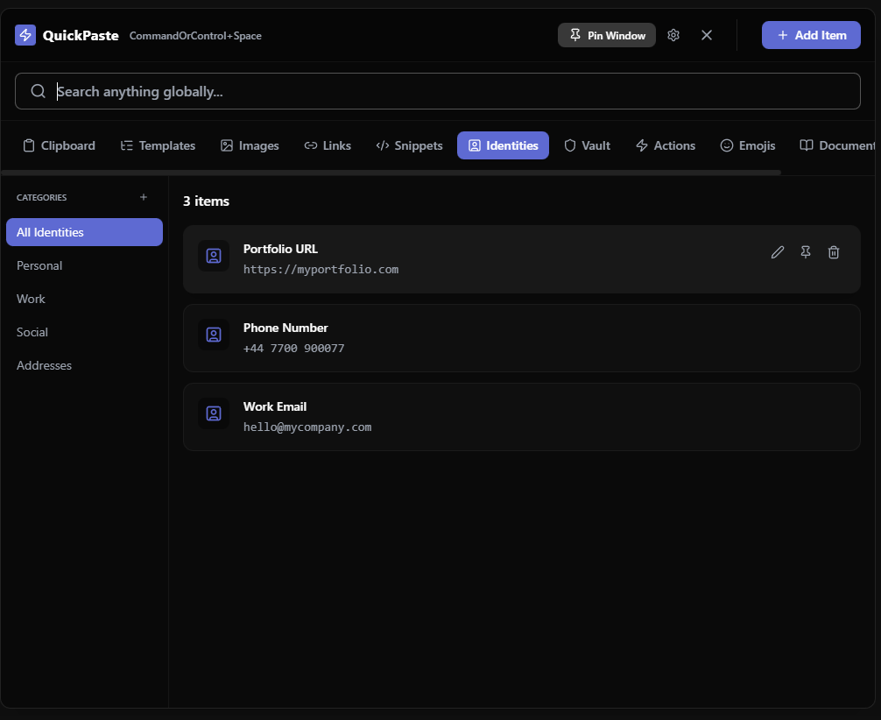881x720 pixels.
Task: Close the QuickPaste window with X
Action: point(707,35)
